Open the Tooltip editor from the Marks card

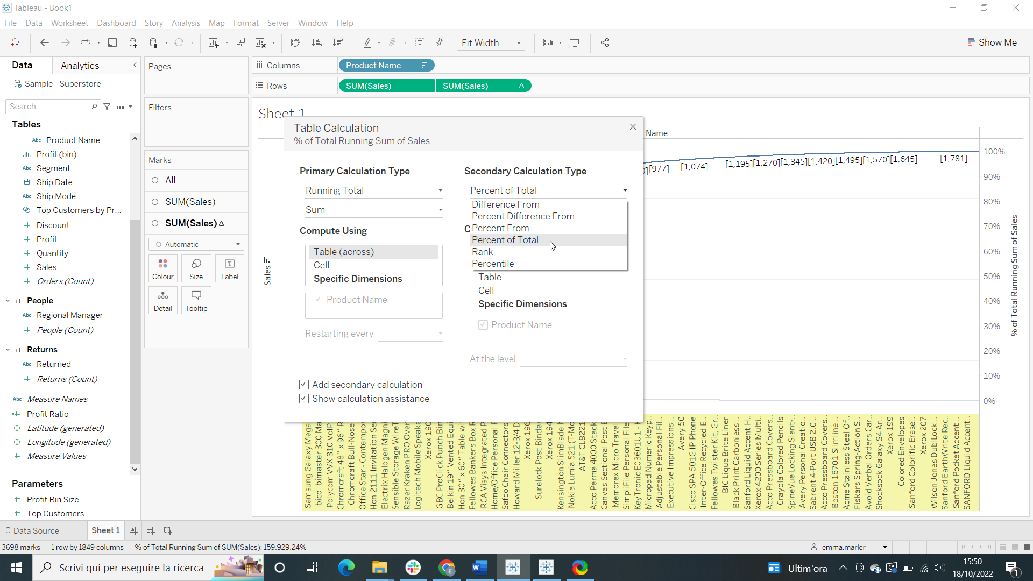196,300
